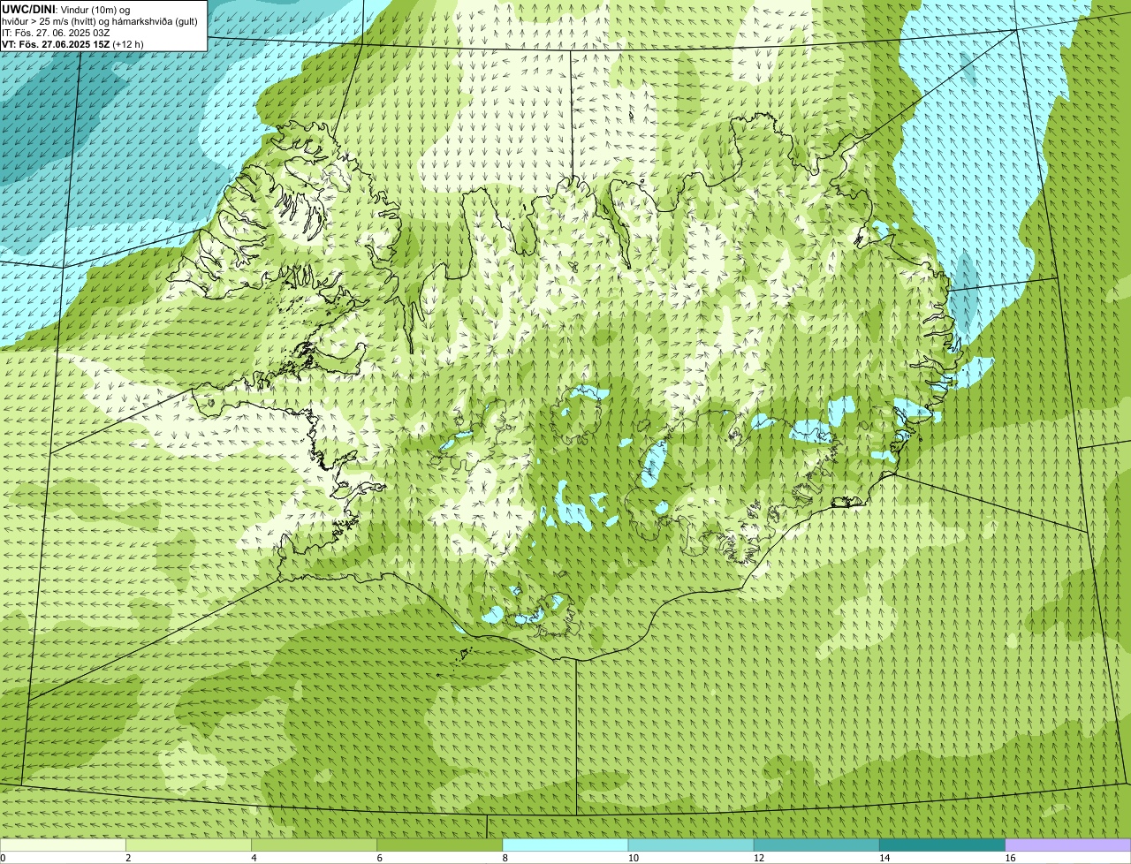The image size is (1131, 864).
Task: Click the legend scale label '6'
Action: click(x=379, y=858)
